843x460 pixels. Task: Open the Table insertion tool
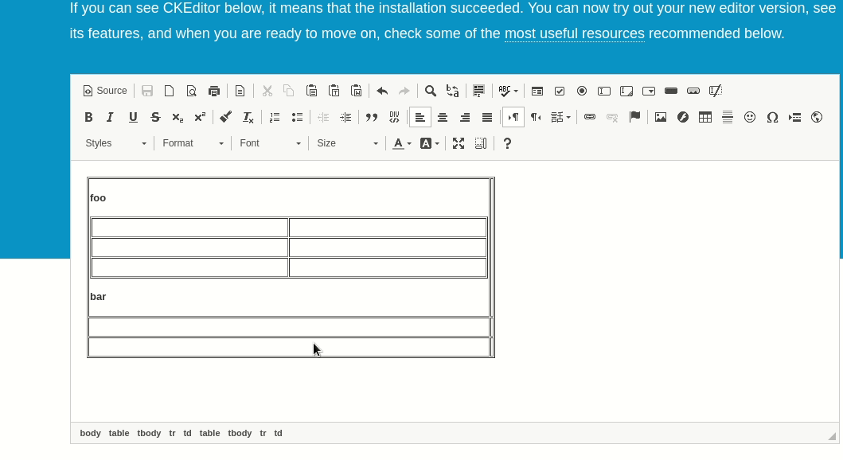(705, 117)
